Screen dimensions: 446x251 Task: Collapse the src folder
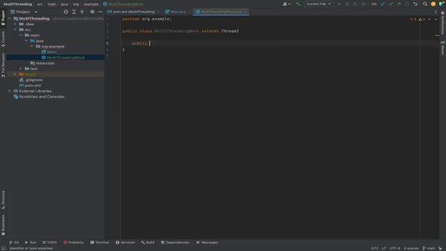point(15,29)
